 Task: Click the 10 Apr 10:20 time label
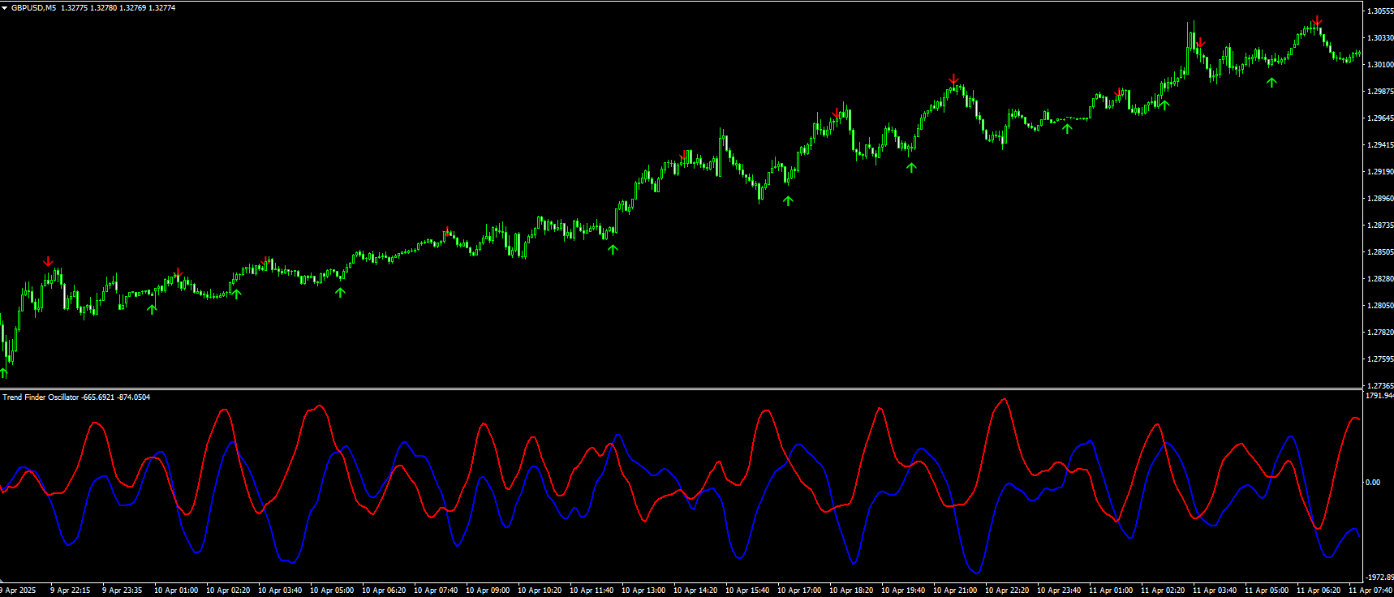(x=540, y=591)
